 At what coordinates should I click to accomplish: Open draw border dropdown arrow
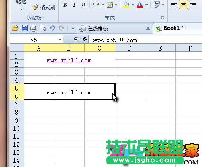pyautogui.click(x=116, y=5)
